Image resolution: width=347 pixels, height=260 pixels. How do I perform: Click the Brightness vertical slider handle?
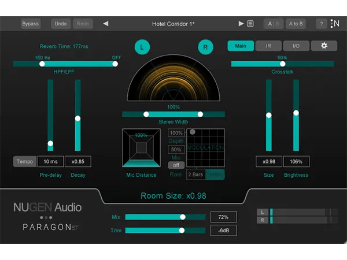296,113
